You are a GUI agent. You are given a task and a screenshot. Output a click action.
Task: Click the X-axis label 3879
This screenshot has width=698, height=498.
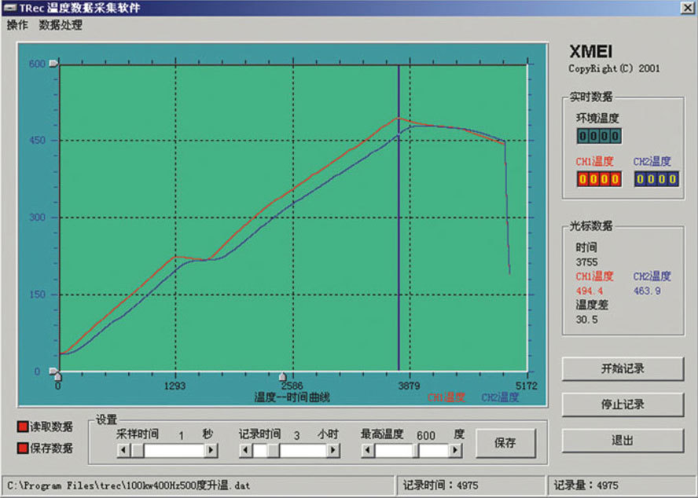(409, 386)
